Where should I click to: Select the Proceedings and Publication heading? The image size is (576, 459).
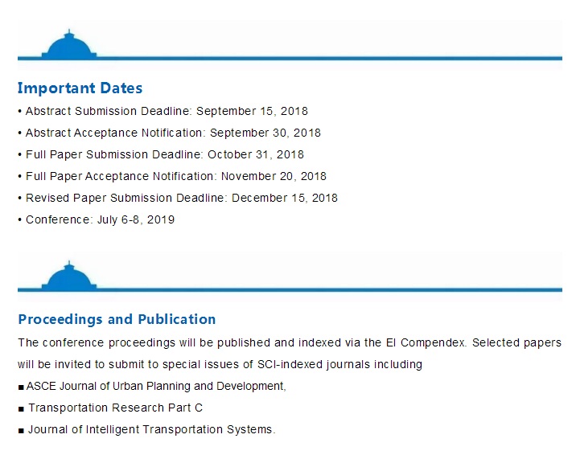117,319
